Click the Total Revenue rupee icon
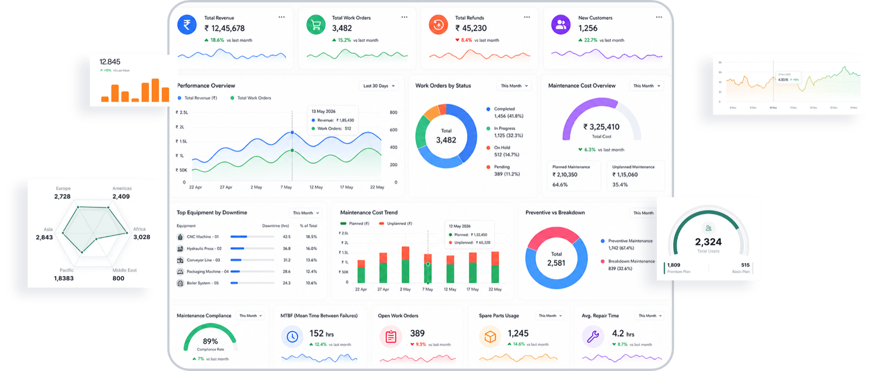871x371 pixels. point(187,24)
